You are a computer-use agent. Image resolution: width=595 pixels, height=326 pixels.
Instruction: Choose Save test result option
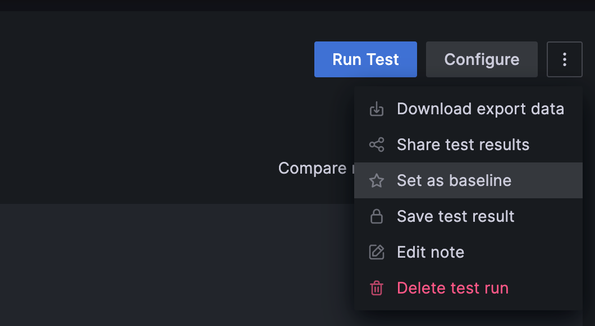point(455,216)
